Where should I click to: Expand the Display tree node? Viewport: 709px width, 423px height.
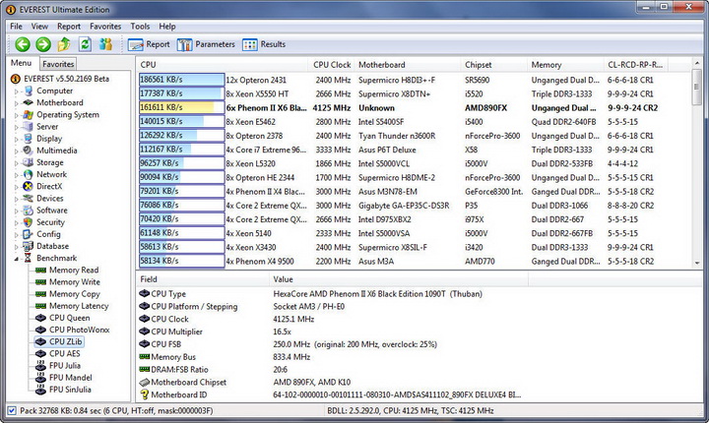tap(17, 139)
